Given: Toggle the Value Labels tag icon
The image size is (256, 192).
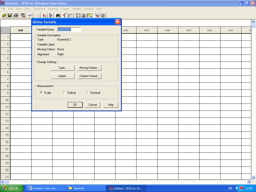Looking at the screenshot, I should 97,15.
